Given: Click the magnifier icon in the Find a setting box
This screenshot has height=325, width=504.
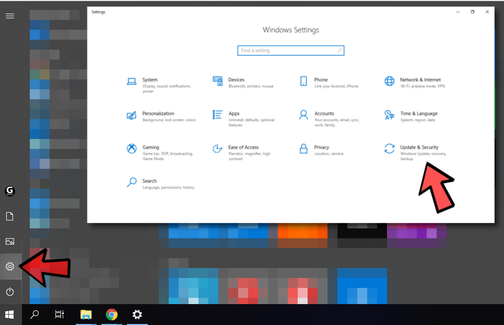Looking at the screenshot, I should tap(339, 51).
